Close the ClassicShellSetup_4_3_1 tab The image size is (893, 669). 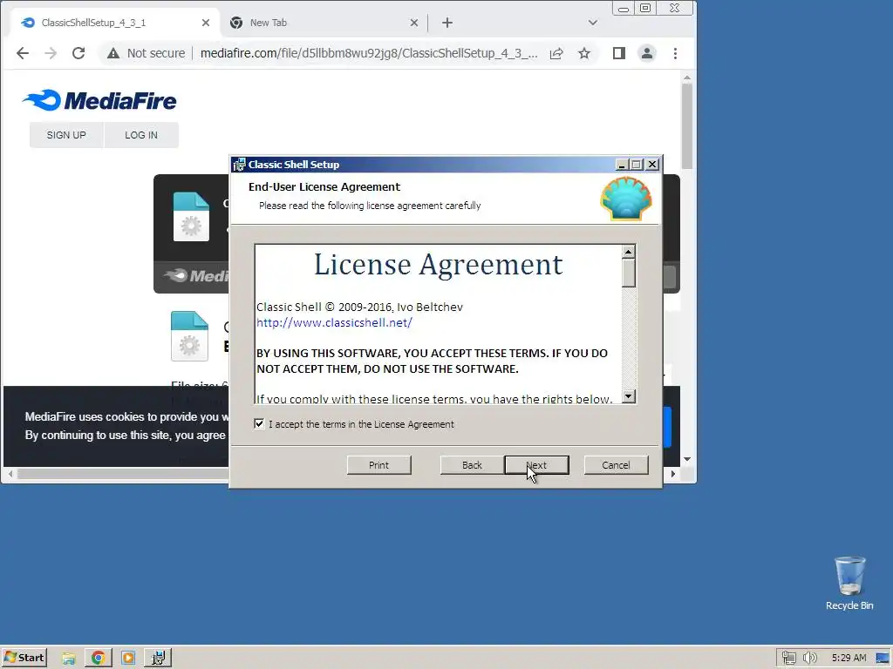[x=206, y=23]
